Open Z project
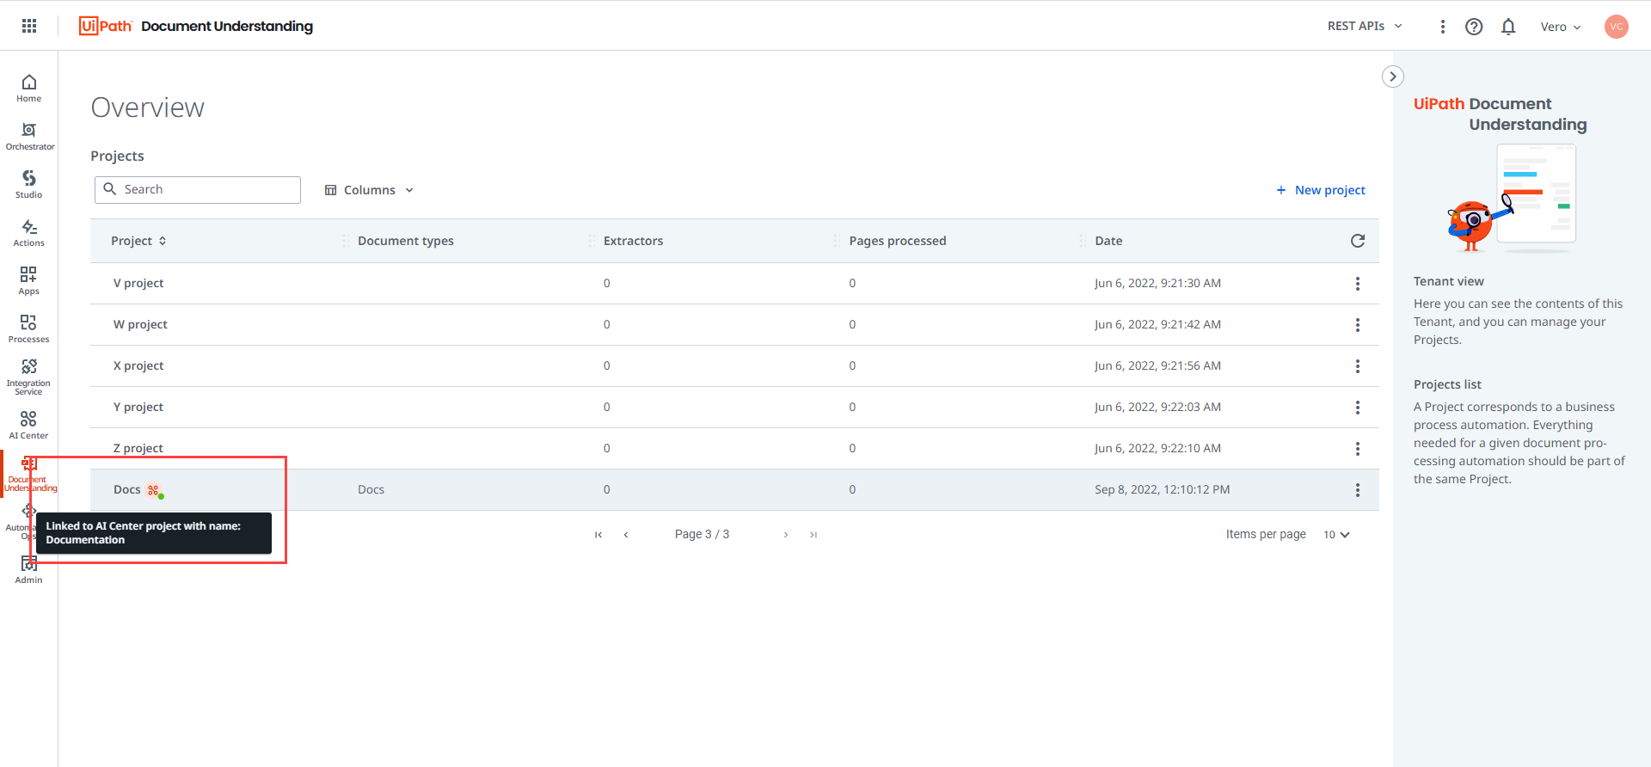Image resolution: width=1651 pixels, height=767 pixels. pyautogui.click(x=138, y=448)
